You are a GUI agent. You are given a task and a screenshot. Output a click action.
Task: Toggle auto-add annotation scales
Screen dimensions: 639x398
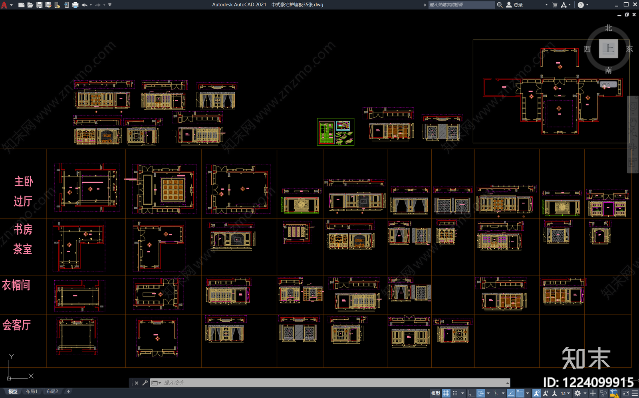(545, 393)
